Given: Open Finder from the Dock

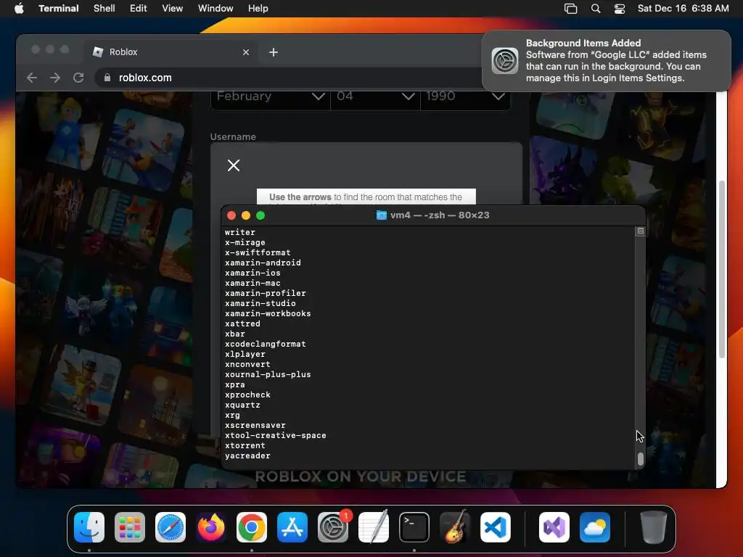Looking at the screenshot, I should pos(89,527).
